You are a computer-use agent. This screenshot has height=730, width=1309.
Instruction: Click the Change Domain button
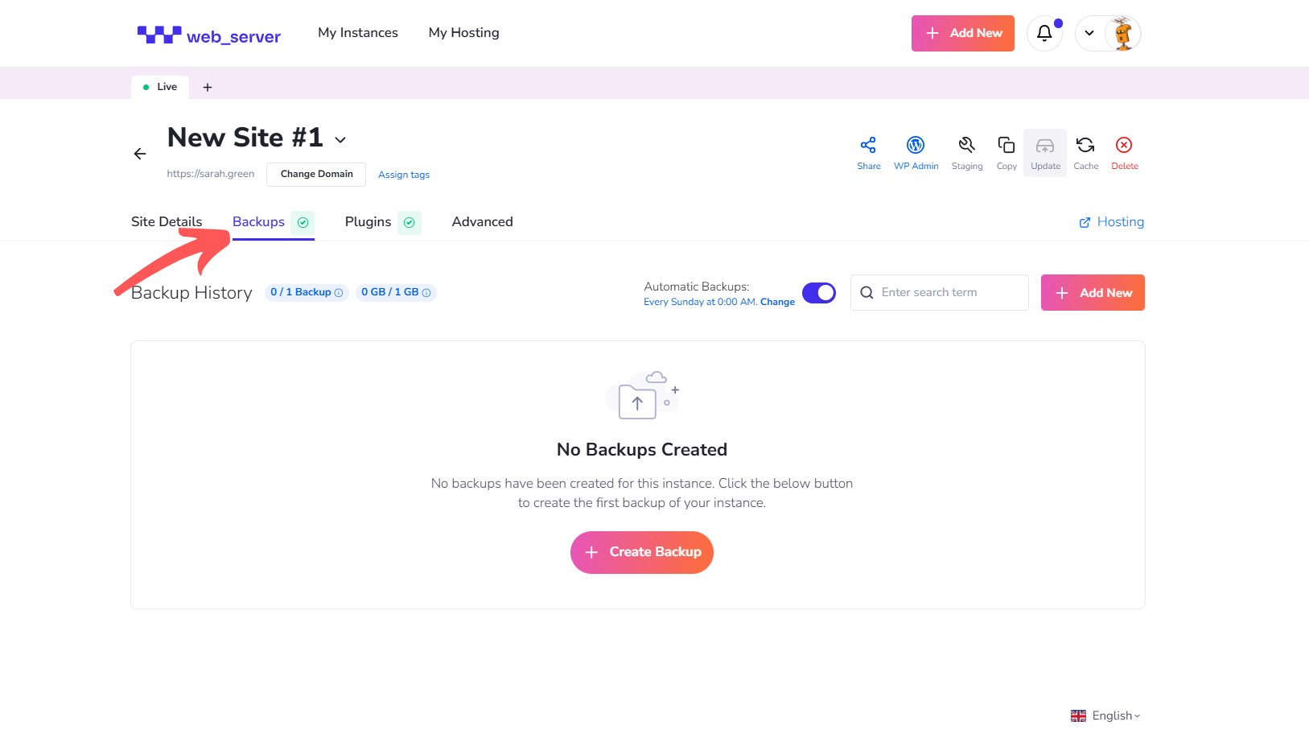[x=316, y=174]
